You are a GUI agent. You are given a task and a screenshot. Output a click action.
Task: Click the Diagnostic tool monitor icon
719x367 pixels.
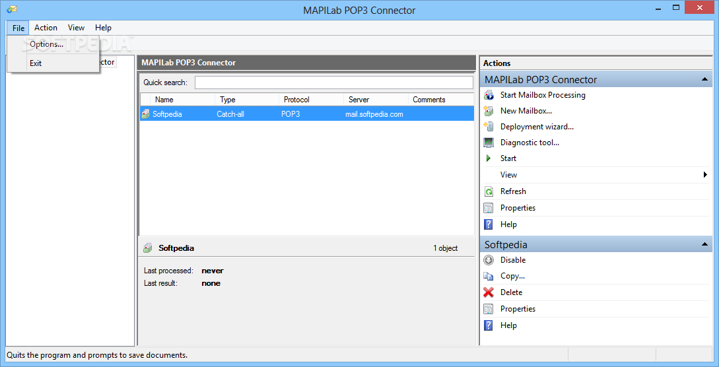pyautogui.click(x=489, y=143)
